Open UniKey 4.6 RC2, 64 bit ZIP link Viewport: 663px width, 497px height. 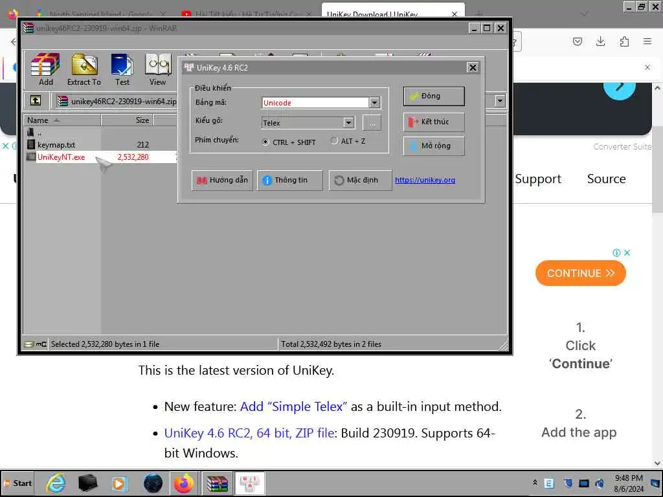point(249,433)
